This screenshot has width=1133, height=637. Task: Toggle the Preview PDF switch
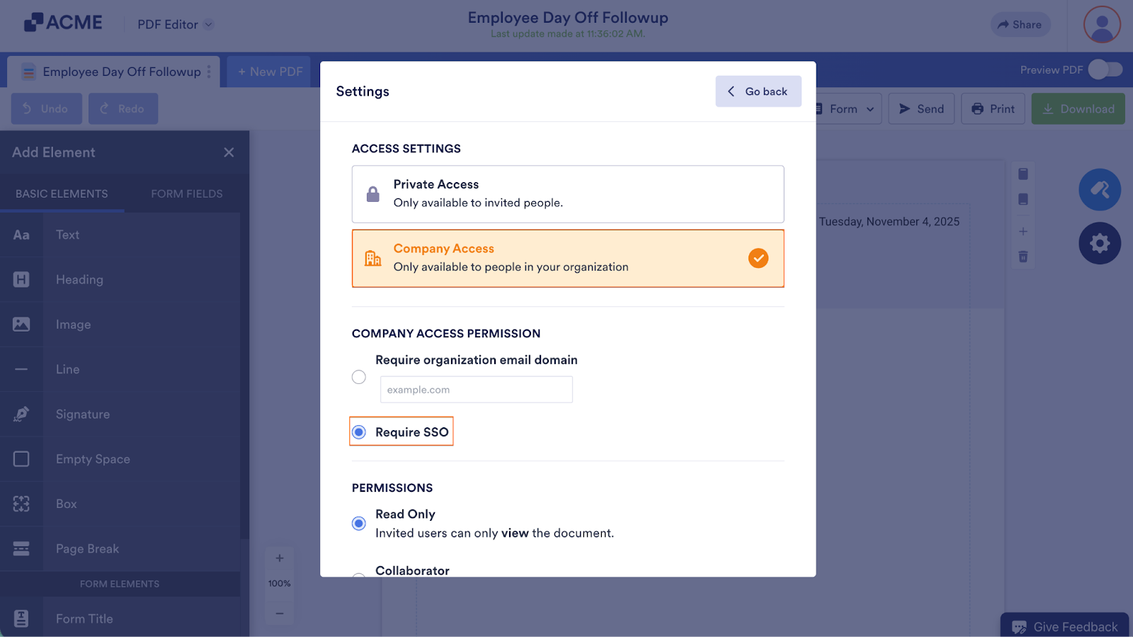pos(1105,69)
